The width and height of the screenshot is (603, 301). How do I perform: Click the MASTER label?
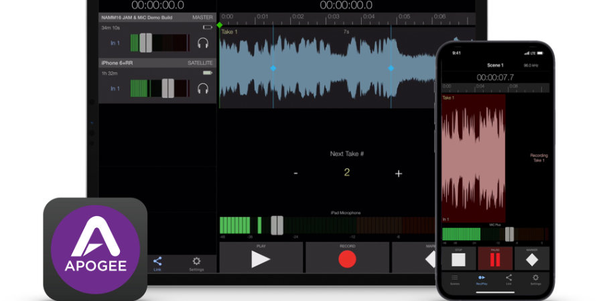coord(202,17)
